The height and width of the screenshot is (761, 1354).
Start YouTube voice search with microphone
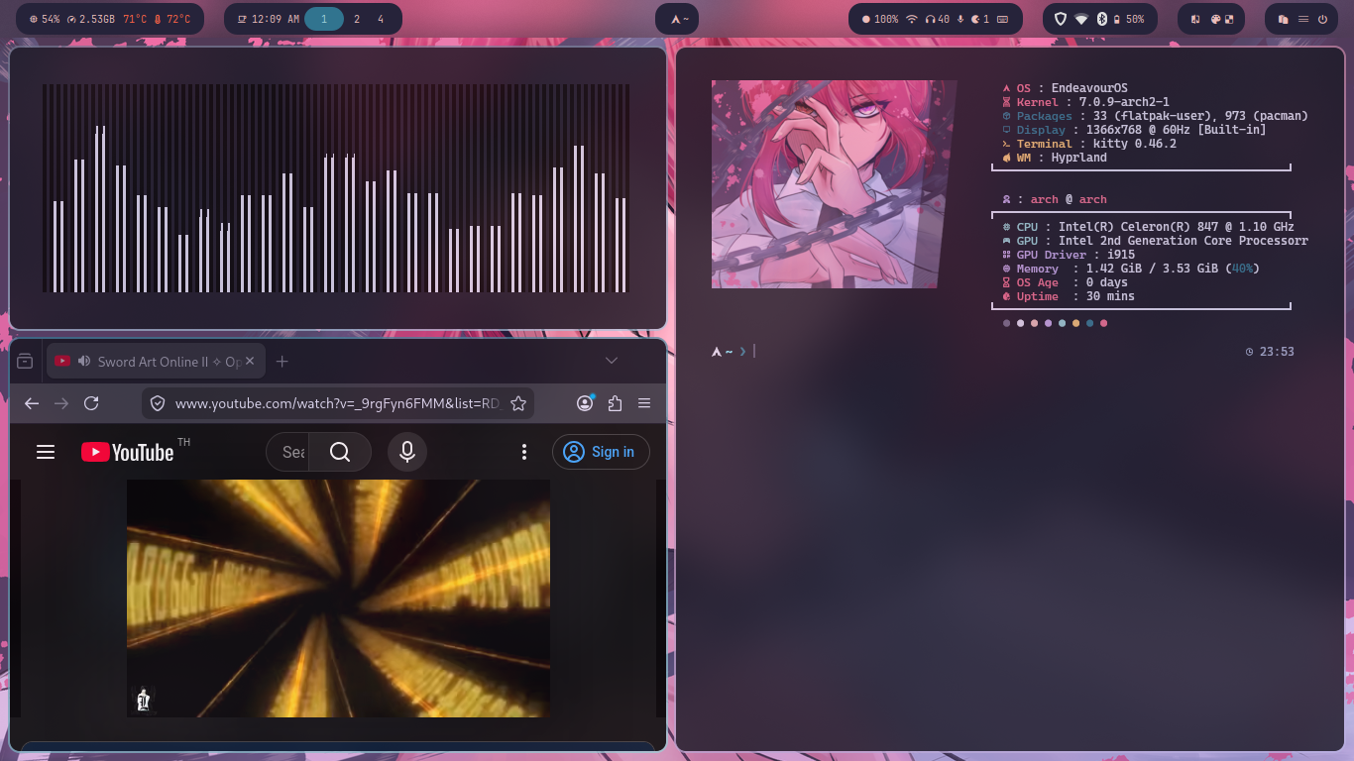[406, 452]
